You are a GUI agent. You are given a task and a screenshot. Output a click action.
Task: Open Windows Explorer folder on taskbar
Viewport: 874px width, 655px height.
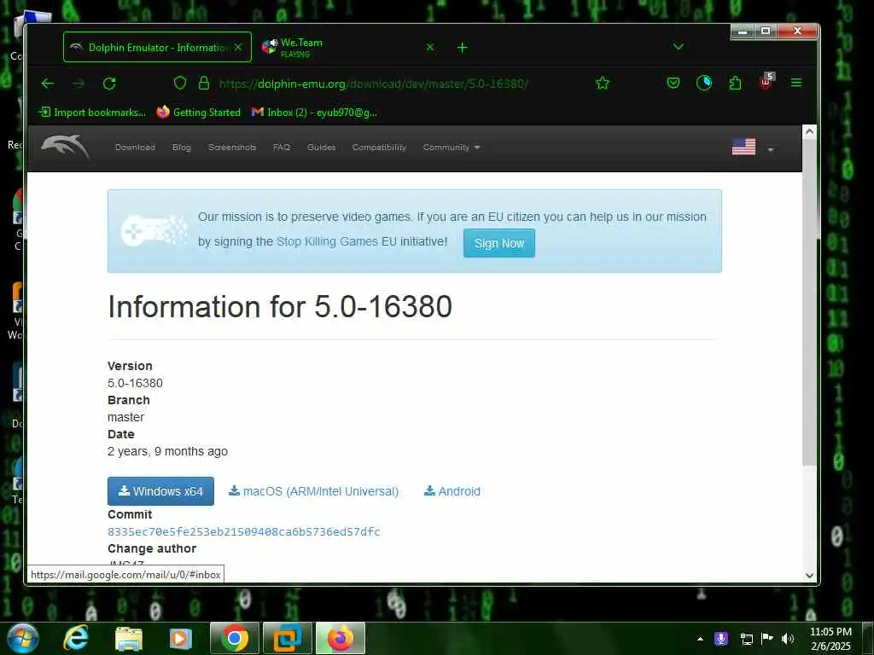pyautogui.click(x=129, y=639)
